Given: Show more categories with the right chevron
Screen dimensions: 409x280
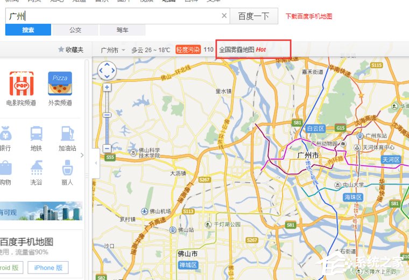Looking at the screenshot, I should coord(82,155).
